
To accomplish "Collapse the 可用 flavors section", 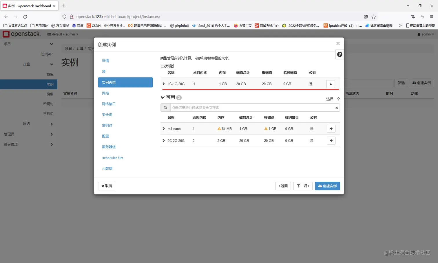I will point(163,98).
